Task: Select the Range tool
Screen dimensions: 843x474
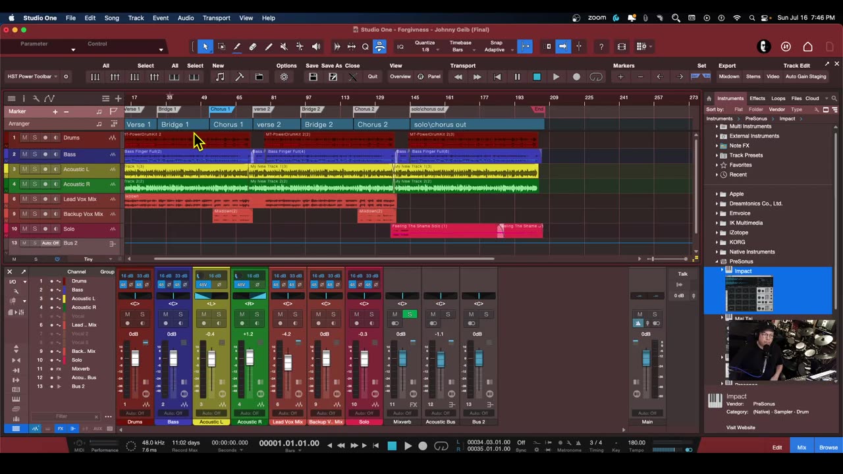Action: (x=221, y=47)
